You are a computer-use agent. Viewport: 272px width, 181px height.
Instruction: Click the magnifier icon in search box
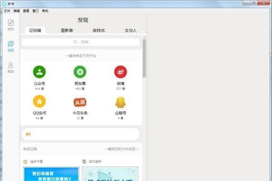click(x=75, y=42)
